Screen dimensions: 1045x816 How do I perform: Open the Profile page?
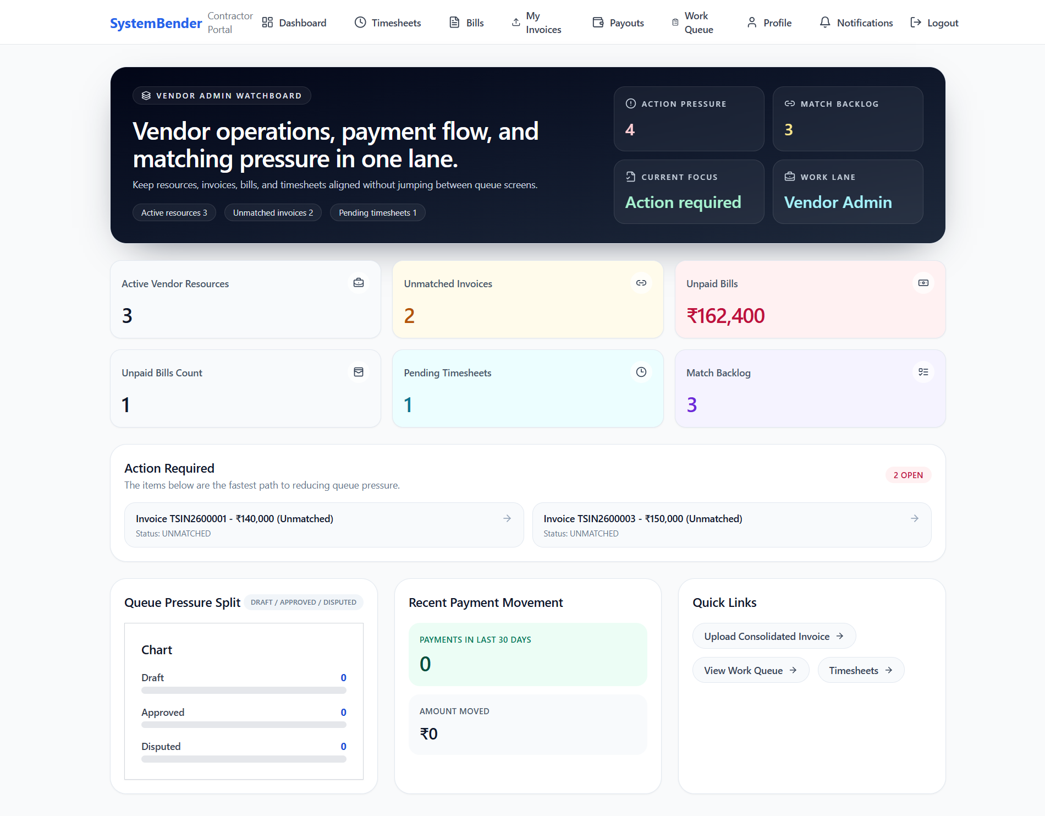coord(769,23)
